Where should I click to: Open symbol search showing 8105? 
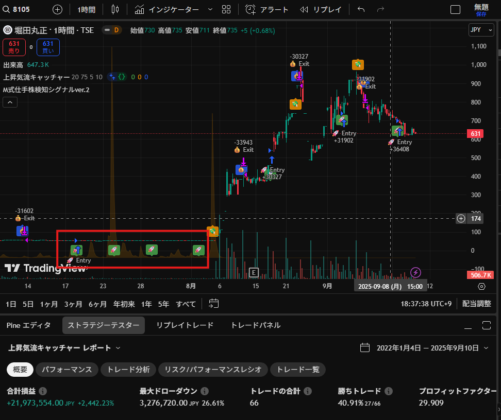(x=16, y=10)
